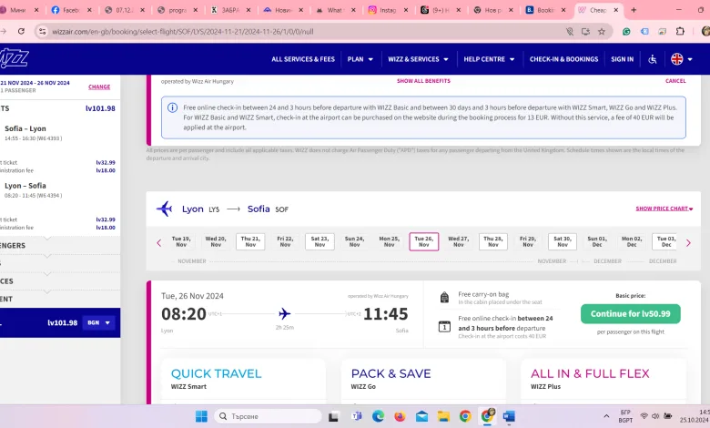Select QUICK TRAVEL WIZZ Smart bundle

(x=243, y=381)
